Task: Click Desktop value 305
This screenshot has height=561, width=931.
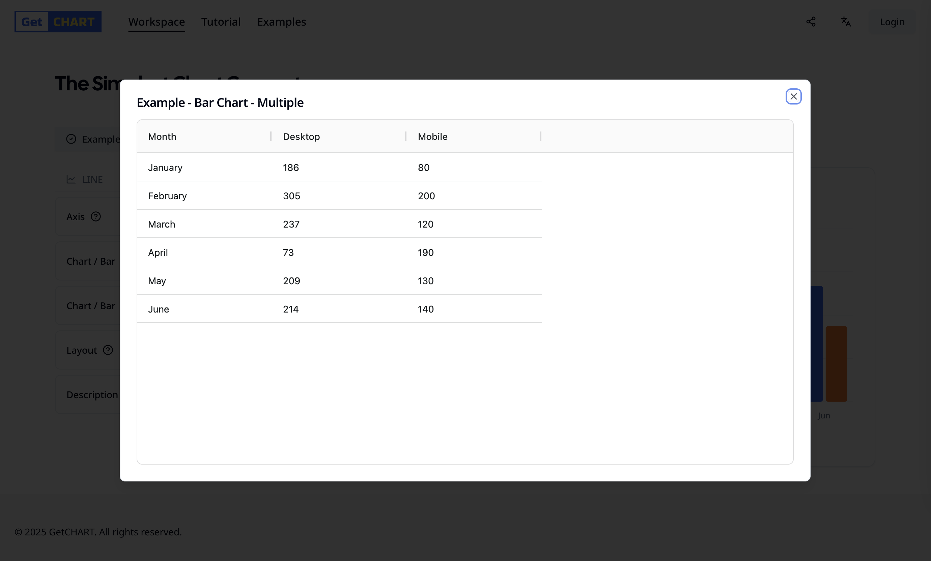Action: (x=339, y=196)
